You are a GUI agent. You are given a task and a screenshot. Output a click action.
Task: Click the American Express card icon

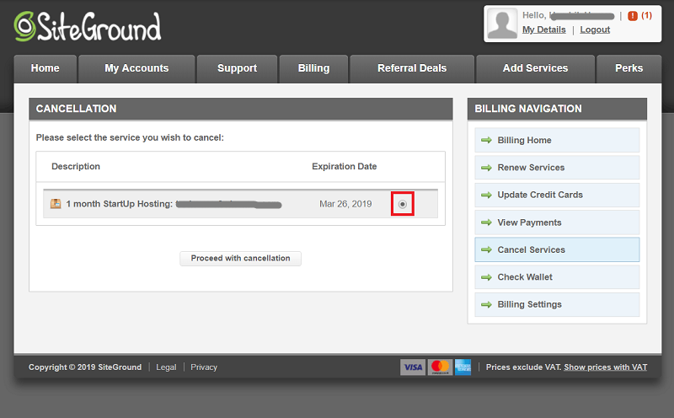click(463, 367)
